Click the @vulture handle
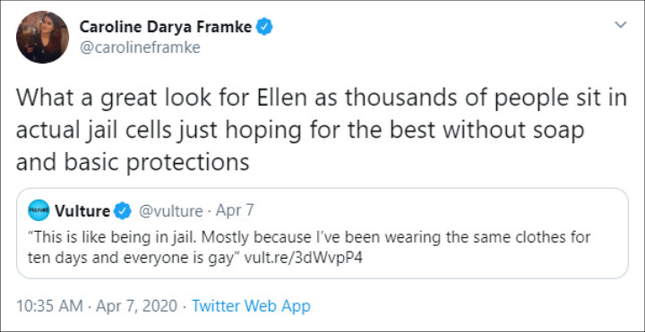 tap(171, 211)
